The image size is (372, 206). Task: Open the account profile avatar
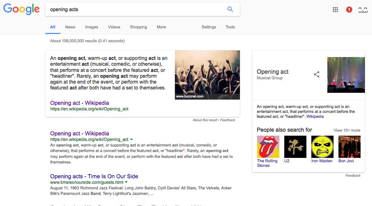pos(363,10)
